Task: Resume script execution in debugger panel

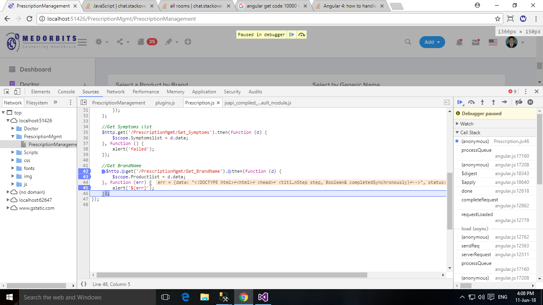Action: coord(460,102)
